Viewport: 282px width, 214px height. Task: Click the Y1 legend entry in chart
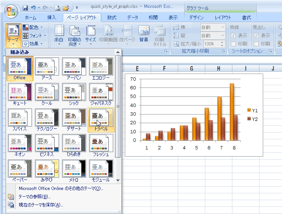pyautogui.click(x=253, y=110)
